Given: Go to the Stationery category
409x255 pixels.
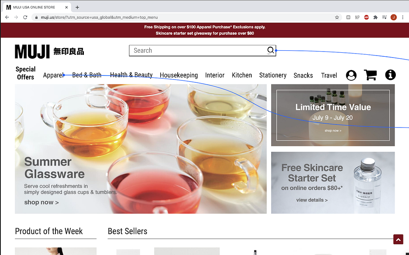Looking at the screenshot, I should [x=272, y=75].
